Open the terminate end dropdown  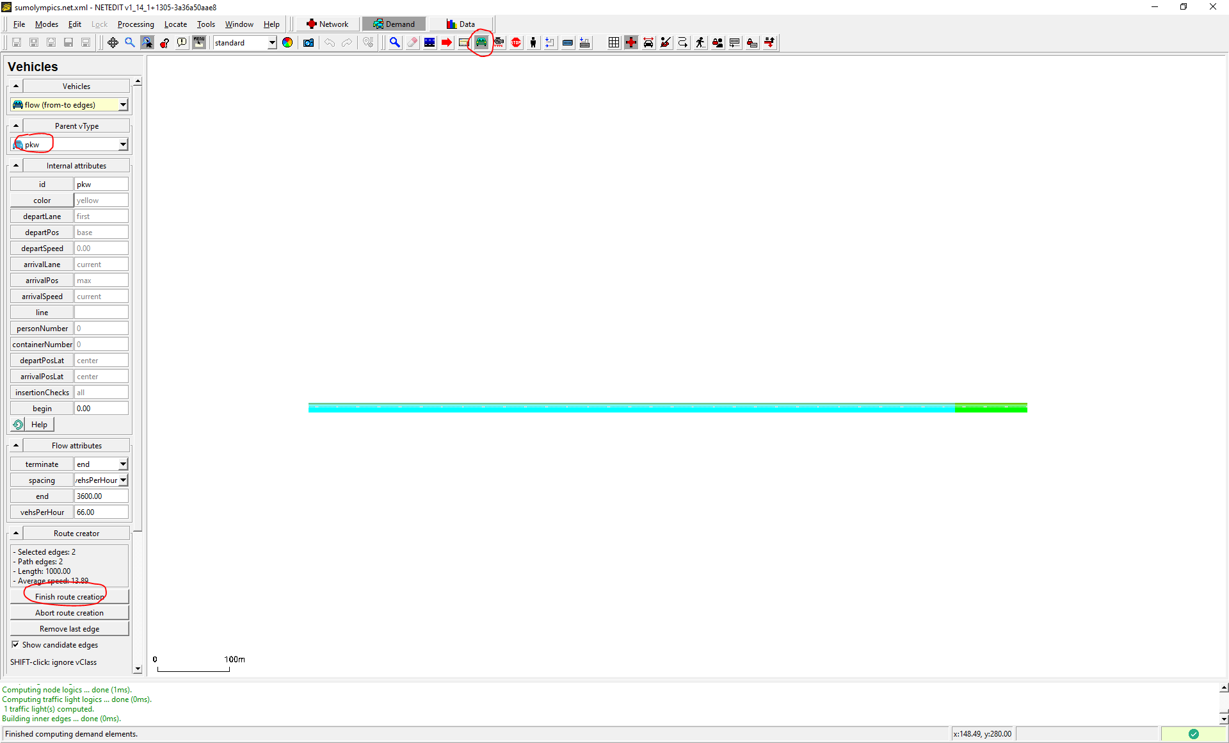pos(123,464)
